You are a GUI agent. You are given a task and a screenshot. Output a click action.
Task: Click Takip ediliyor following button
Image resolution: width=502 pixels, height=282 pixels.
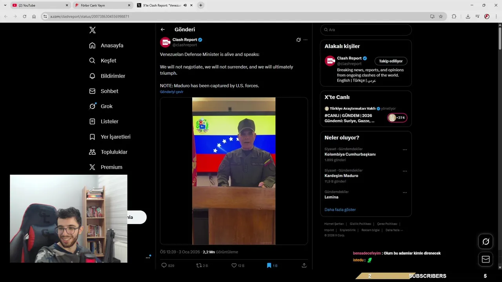tap(391, 61)
